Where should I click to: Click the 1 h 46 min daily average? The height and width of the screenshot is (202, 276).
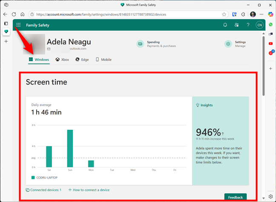coord(46,112)
